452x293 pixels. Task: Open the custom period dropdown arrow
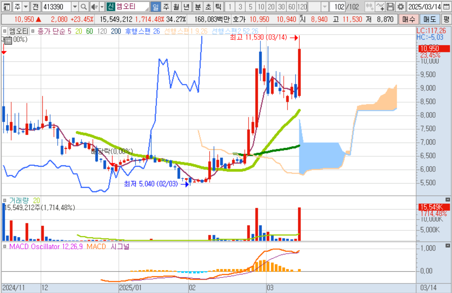coord(324,6)
